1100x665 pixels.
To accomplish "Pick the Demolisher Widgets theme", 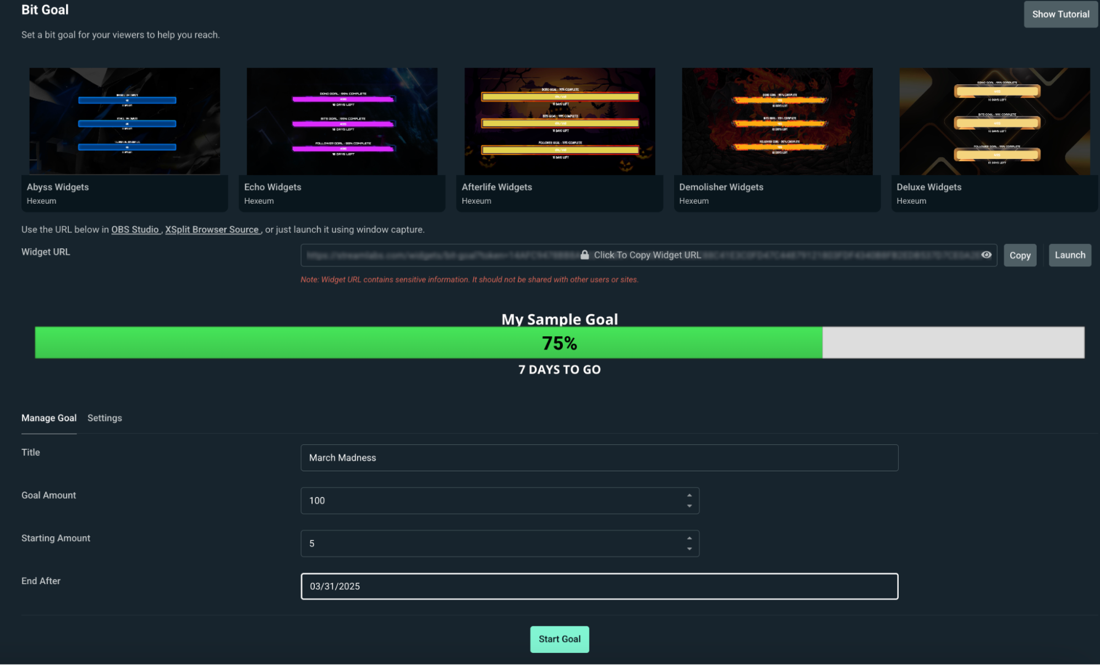I will [x=776, y=121].
